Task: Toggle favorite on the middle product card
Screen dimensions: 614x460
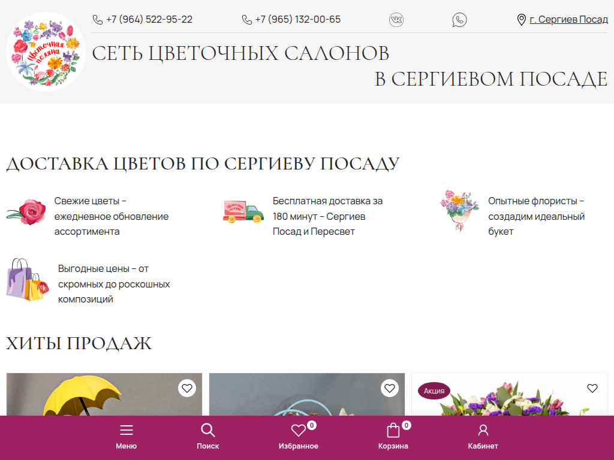Action: 389,388
